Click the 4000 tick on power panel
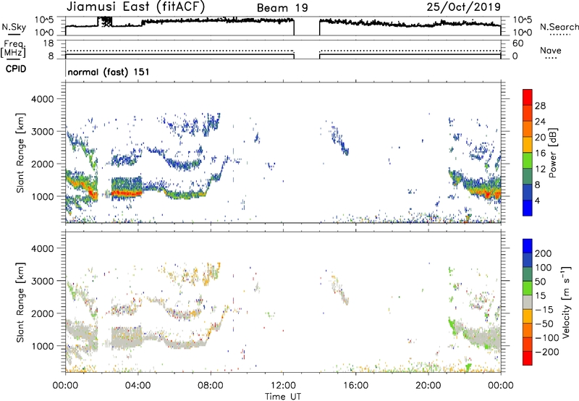Image resolution: width=579 pixels, height=401 pixels. (x=43, y=99)
